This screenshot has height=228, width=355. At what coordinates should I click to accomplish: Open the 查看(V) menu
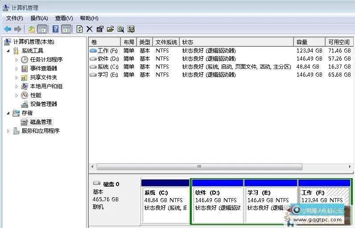[x=64, y=18]
